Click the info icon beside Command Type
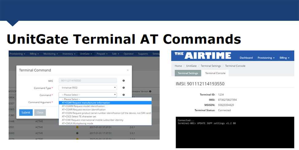The height and width of the screenshot is (150, 299). 124,88
